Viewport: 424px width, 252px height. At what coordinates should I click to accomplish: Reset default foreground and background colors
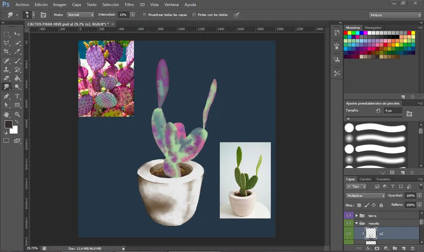(x=6, y=133)
